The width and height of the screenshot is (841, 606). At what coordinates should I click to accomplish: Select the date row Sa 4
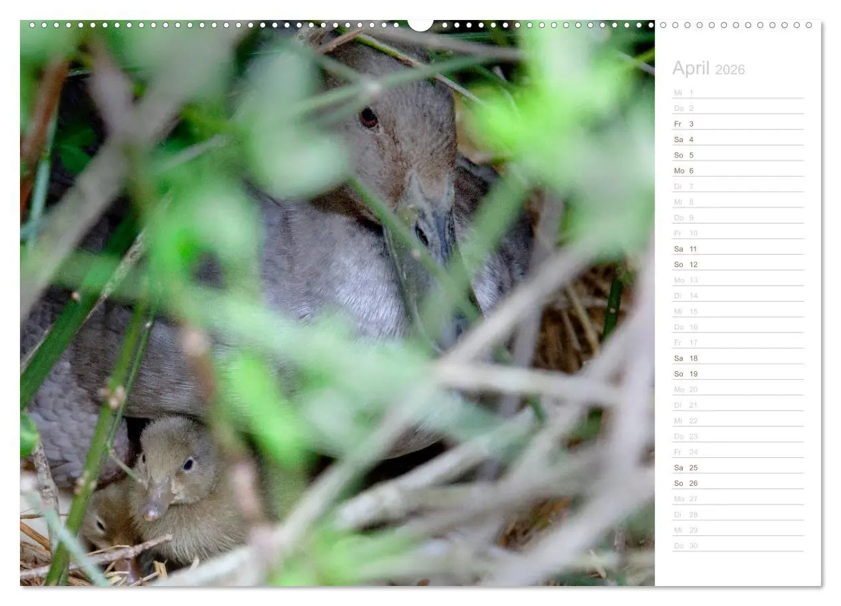click(x=738, y=139)
